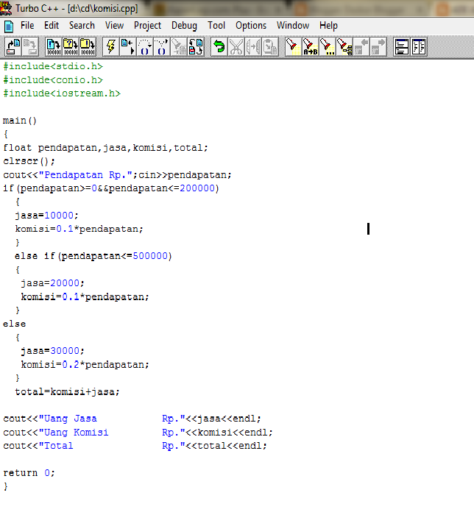
Task: Open the Window menu
Action: click(293, 26)
